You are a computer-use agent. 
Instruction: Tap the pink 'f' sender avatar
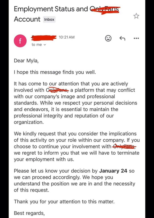coord(20,41)
